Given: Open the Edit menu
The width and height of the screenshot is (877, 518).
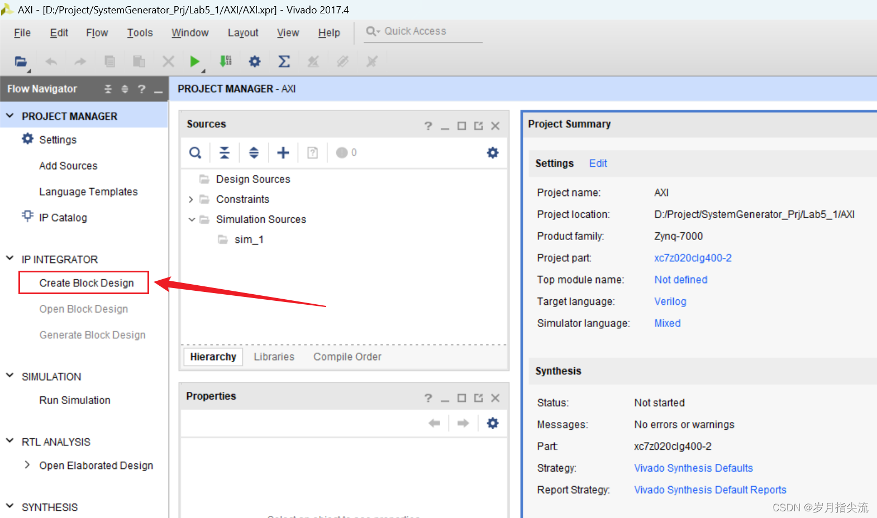Looking at the screenshot, I should click(x=59, y=33).
